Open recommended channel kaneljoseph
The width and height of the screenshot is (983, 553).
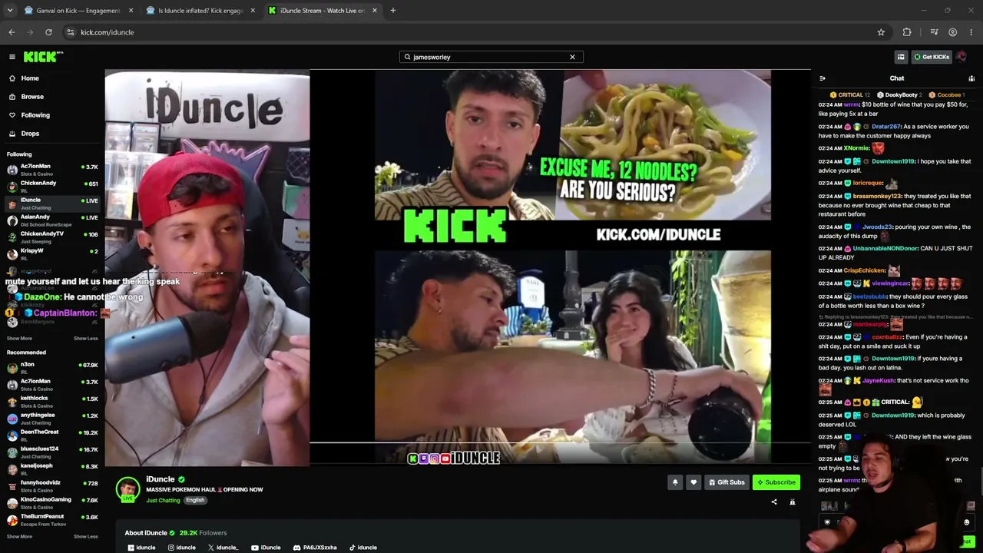[x=52, y=469]
